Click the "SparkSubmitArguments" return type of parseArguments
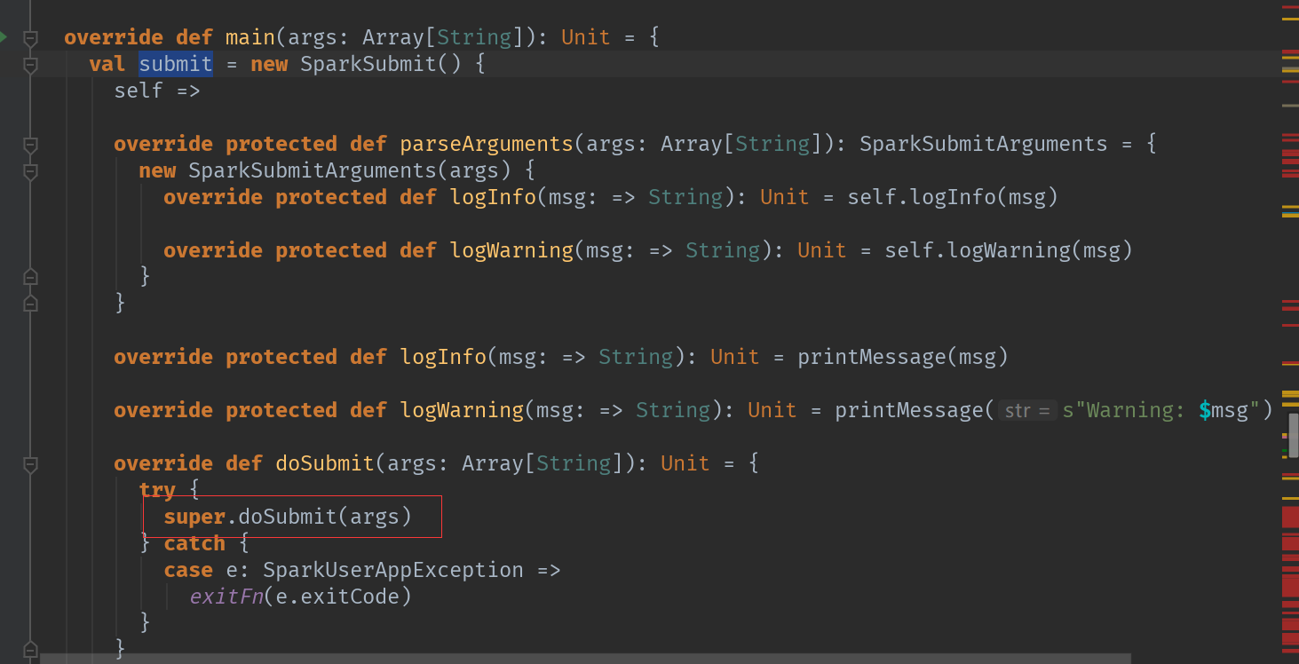The width and height of the screenshot is (1299, 664). [984, 144]
